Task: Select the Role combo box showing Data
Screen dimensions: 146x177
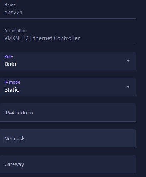Action: pos(68,61)
